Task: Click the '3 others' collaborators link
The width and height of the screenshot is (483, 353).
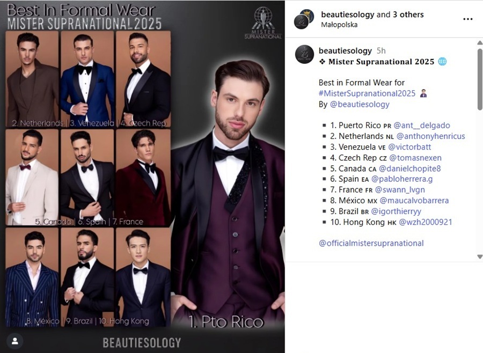Action: [x=408, y=14]
